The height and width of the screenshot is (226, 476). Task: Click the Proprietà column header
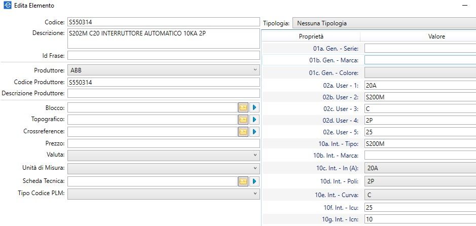[311, 36]
